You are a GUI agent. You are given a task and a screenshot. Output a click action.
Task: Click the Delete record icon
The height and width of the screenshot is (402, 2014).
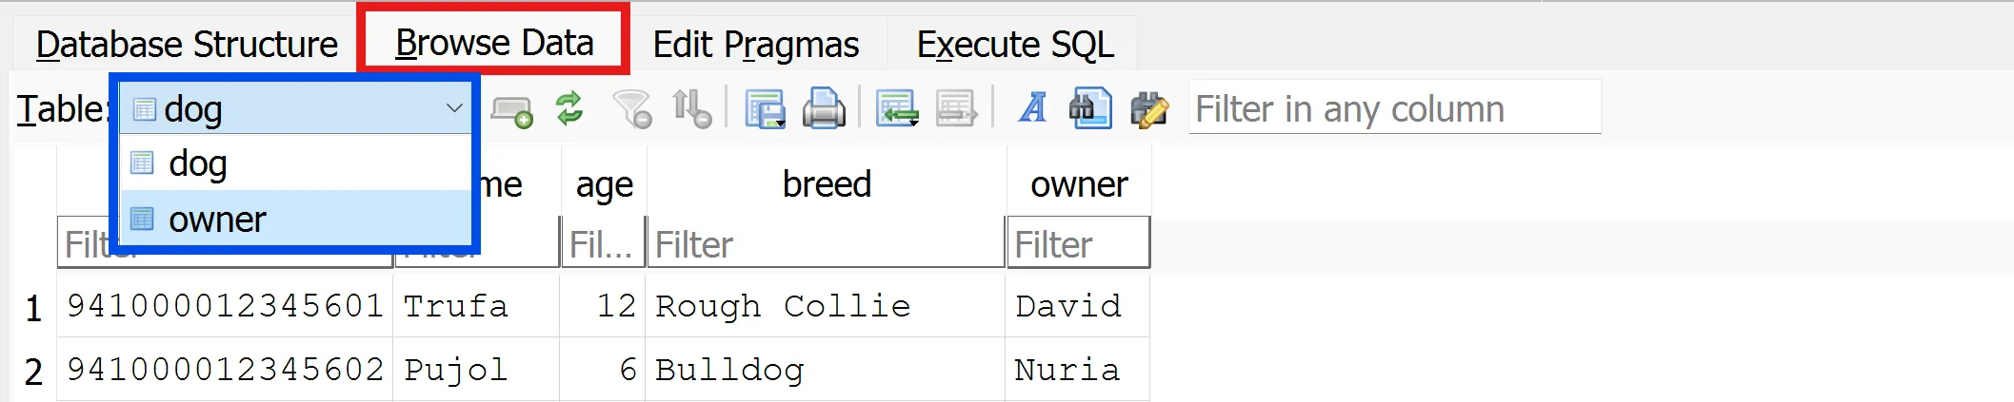(956, 108)
